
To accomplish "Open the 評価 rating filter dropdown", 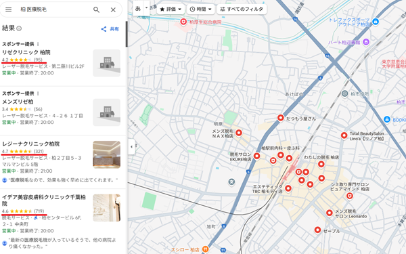I will pyautogui.click(x=171, y=9).
